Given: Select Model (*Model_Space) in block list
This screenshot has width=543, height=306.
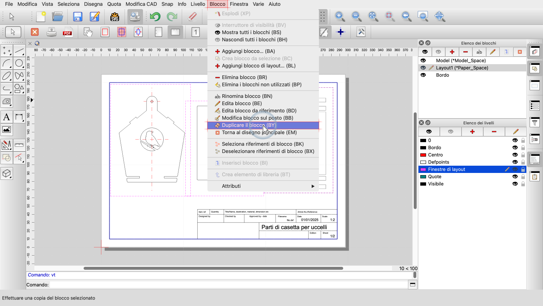Looking at the screenshot, I should pyautogui.click(x=460, y=61).
